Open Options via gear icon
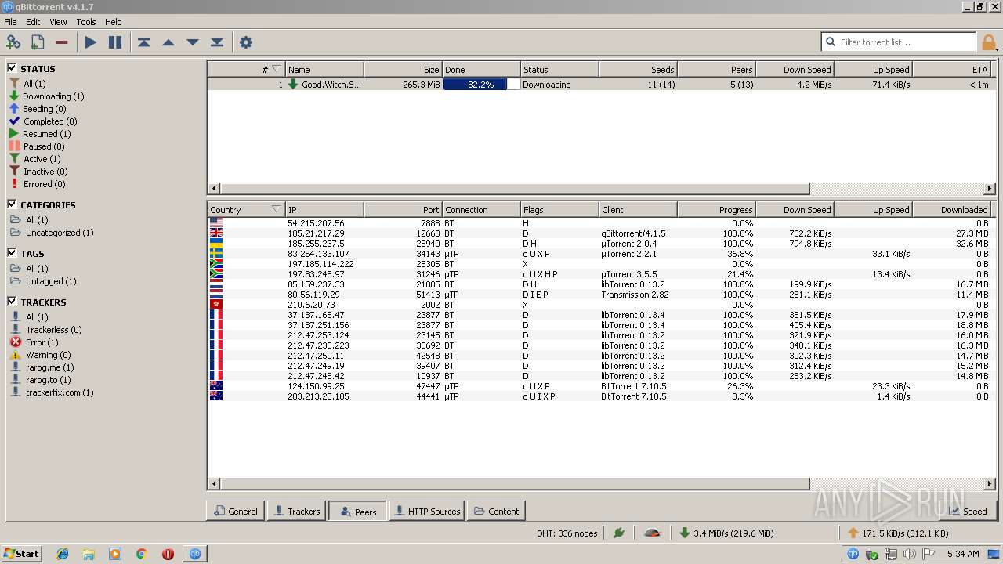 [246, 42]
